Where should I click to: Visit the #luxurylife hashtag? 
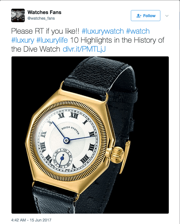(x=52, y=40)
